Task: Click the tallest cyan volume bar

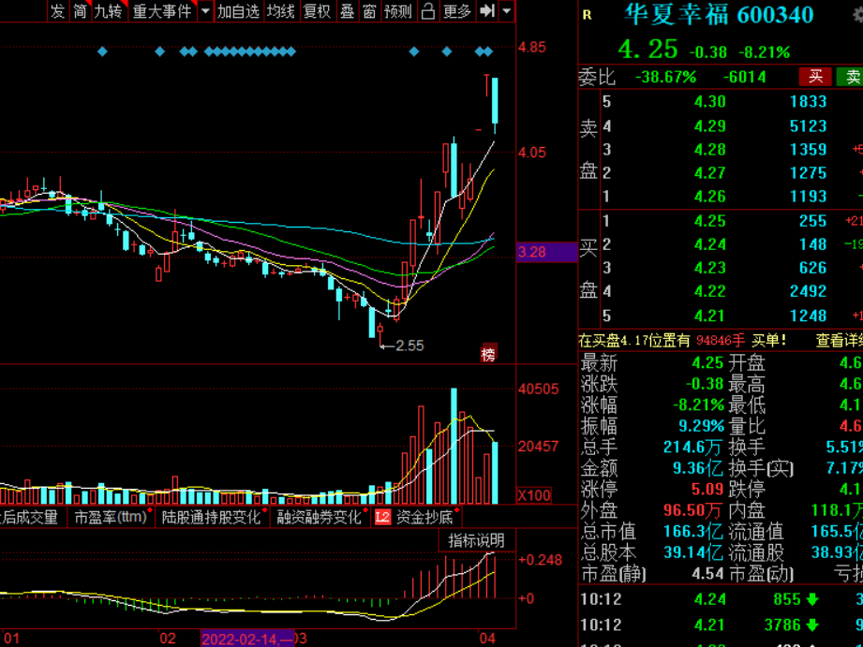Action: pyautogui.click(x=454, y=447)
